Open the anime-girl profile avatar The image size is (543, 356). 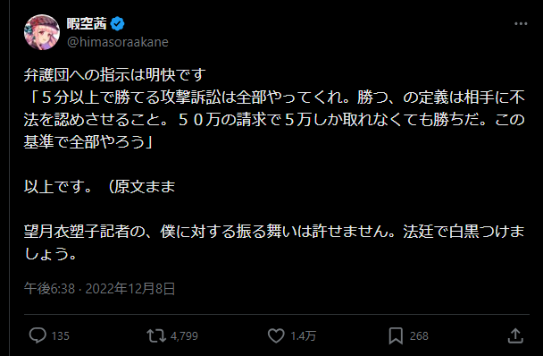[x=42, y=32]
